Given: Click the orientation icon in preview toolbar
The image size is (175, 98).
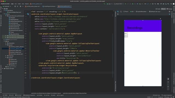Looking at the screenshot, I should pyautogui.click(x=121, y=11).
